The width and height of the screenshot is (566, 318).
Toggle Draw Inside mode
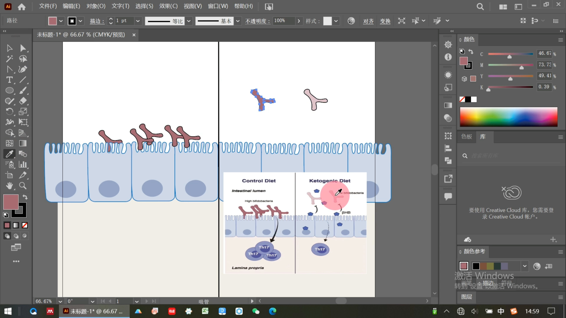(x=25, y=236)
